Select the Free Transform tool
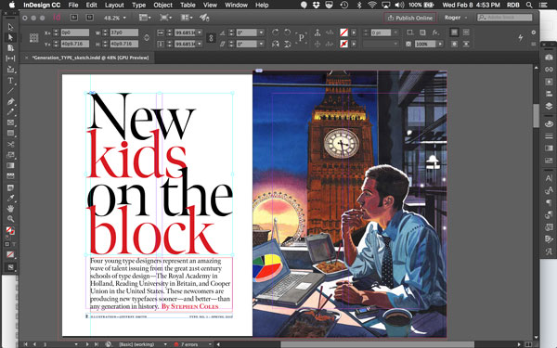The height and width of the screenshot is (348, 557). pyautogui.click(x=10, y=155)
